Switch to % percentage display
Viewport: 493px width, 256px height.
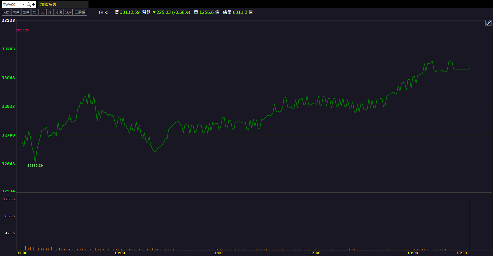point(42,12)
